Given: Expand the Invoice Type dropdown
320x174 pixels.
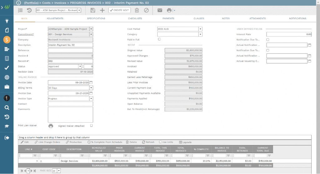Looking at the screenshot, I should point(91,99).
